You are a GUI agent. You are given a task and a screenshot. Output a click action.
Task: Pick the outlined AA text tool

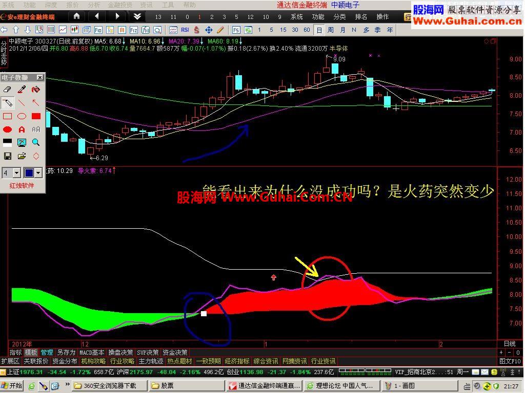coord(36,129)
